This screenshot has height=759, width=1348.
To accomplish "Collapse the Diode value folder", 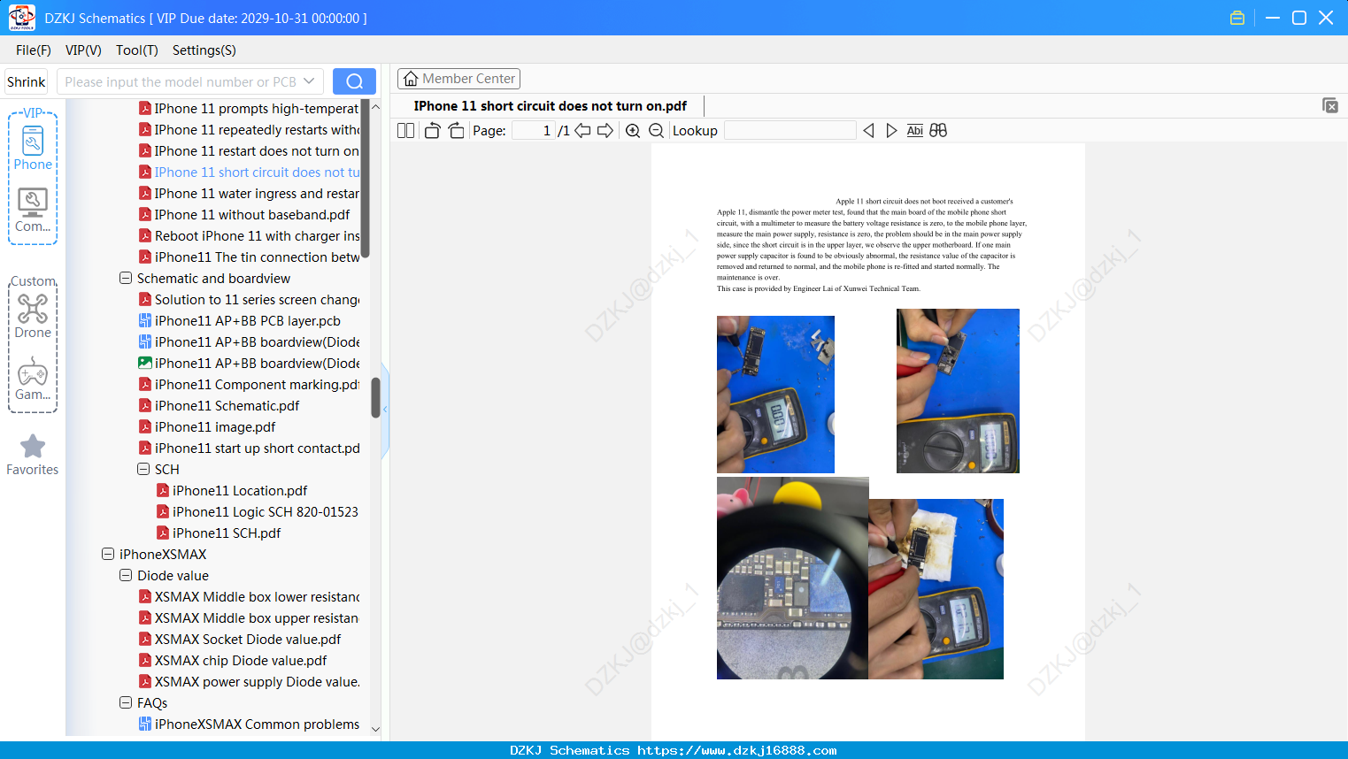I will coord(126,575).
